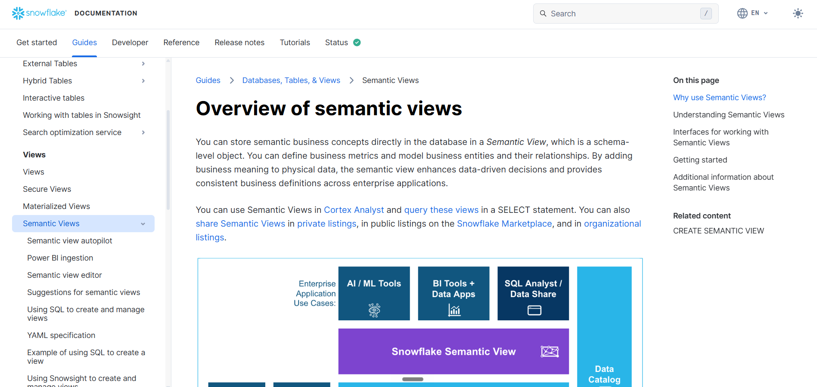Open Search optimization service page
Image resolution: width=817 pixels, height=387 pixels.
(72, 132)
